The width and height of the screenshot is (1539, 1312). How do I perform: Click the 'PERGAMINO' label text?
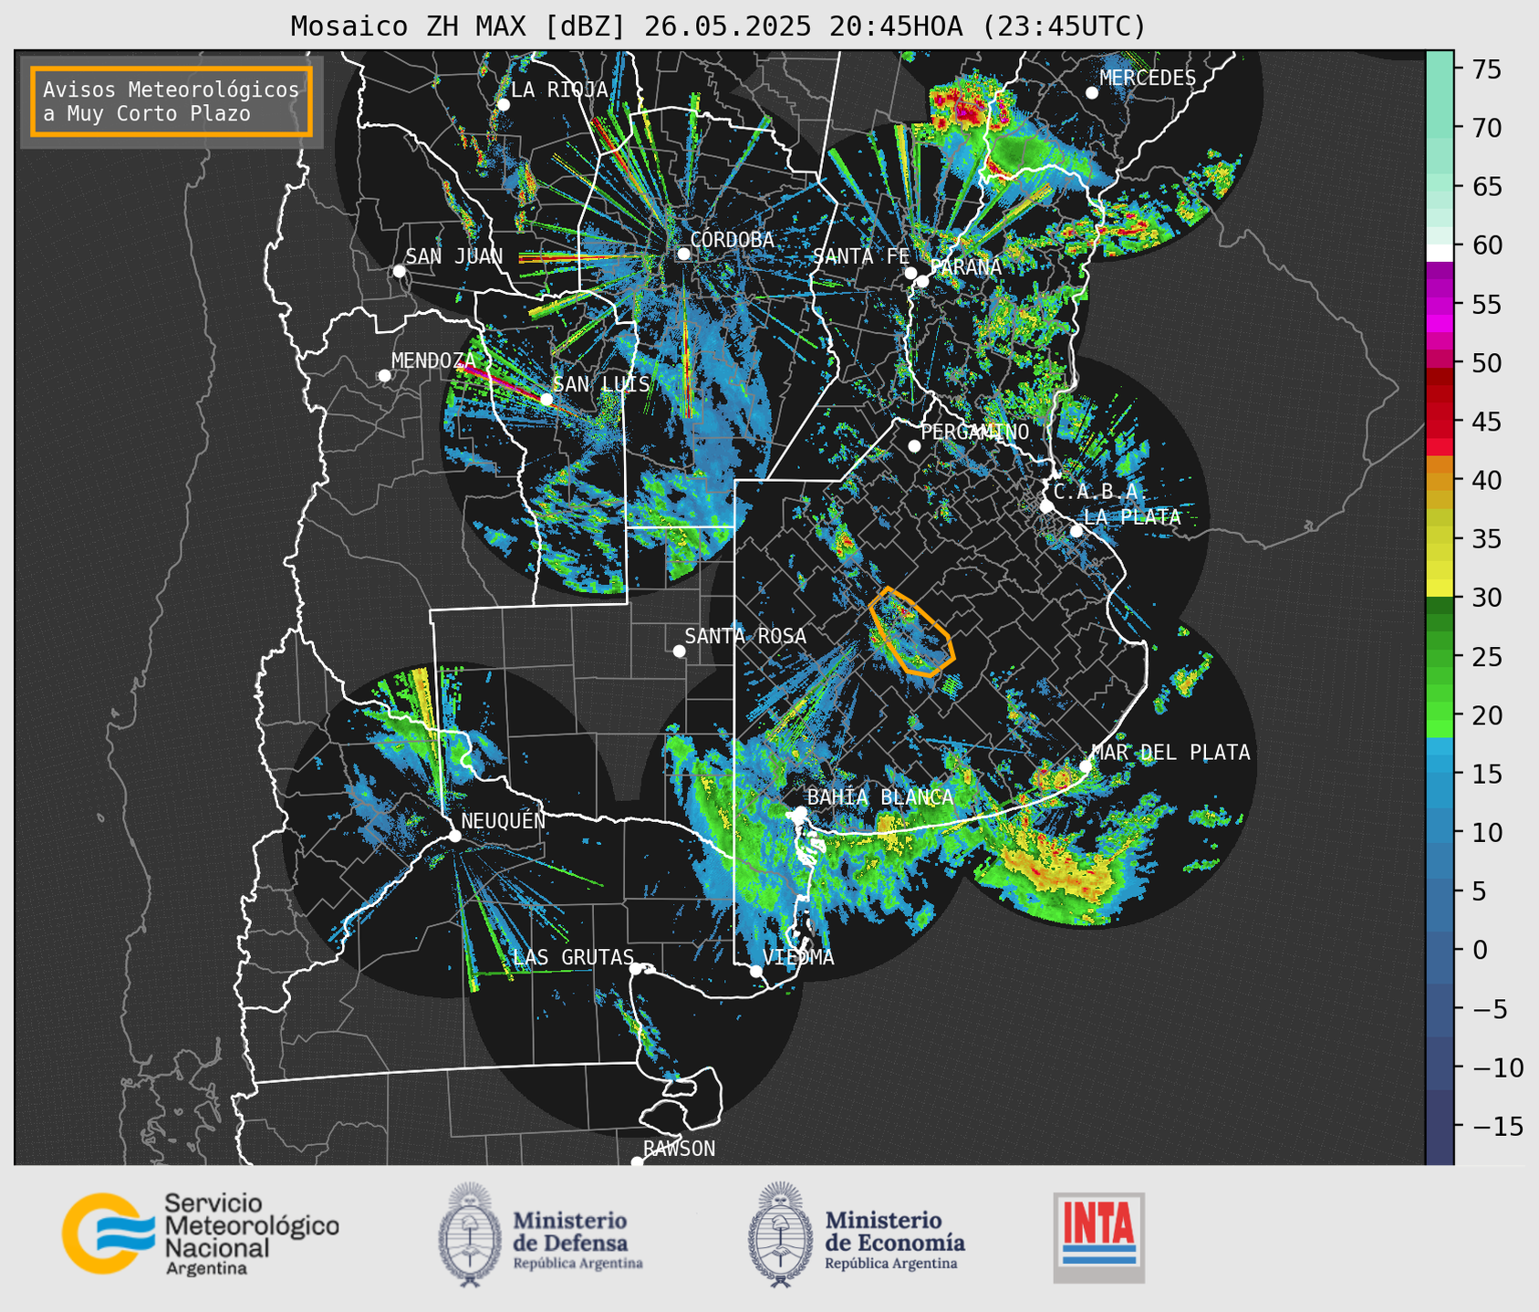point(975,432)
